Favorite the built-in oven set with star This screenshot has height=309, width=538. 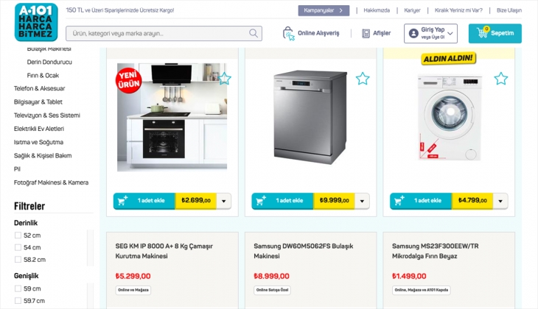(224, 79)
